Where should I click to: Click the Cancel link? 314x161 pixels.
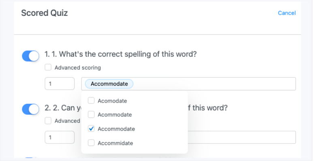click(286, 13)
